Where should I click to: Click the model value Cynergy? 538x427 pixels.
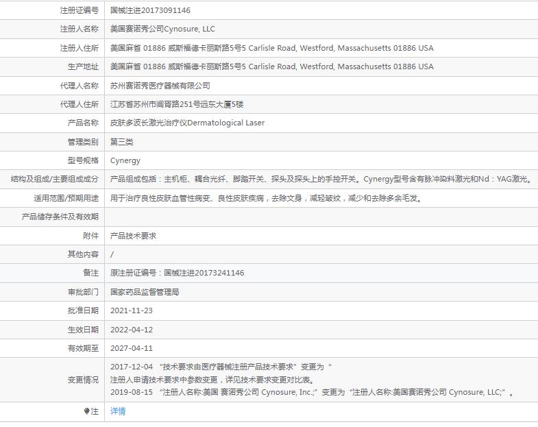125,160
